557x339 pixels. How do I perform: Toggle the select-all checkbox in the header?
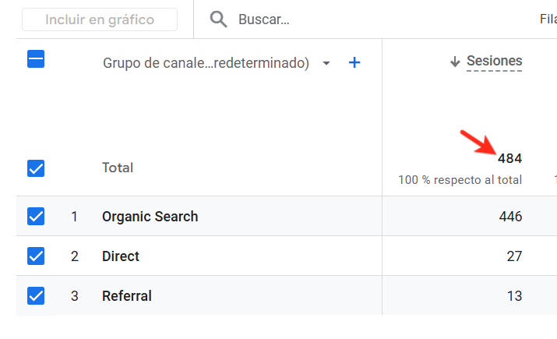pyautogui.click(x=36, y=59)
